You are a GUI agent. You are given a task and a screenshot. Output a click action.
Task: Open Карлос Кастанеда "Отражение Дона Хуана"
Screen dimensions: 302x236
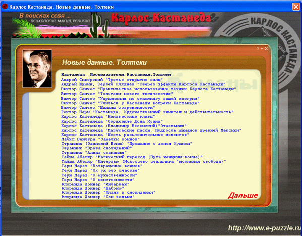[x=112, y=121]
